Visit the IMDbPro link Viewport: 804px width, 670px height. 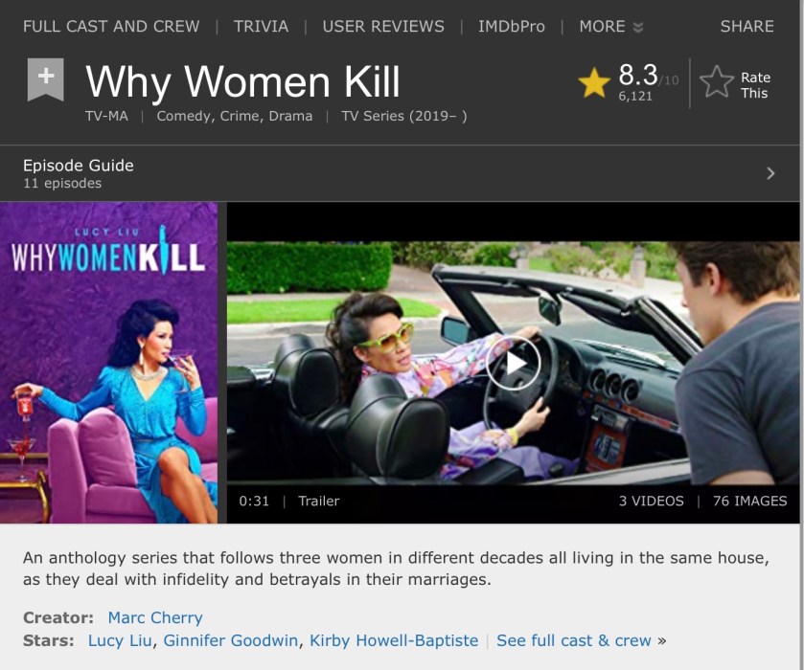(x=511, y=27)
